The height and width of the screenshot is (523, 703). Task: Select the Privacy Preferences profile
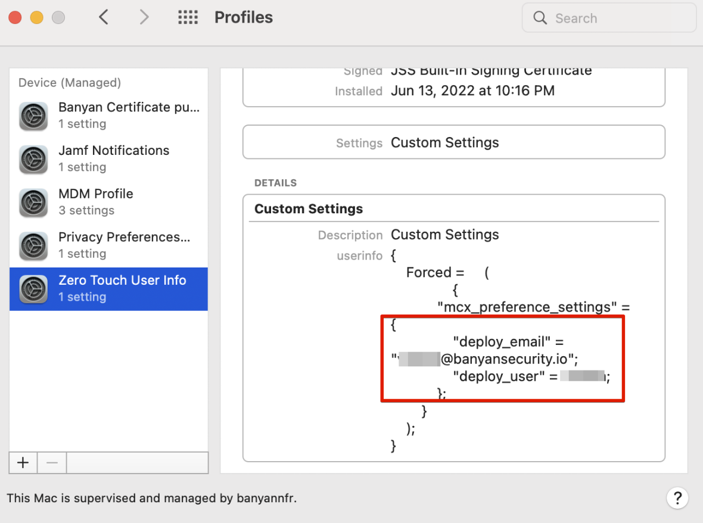click(108, 245)
